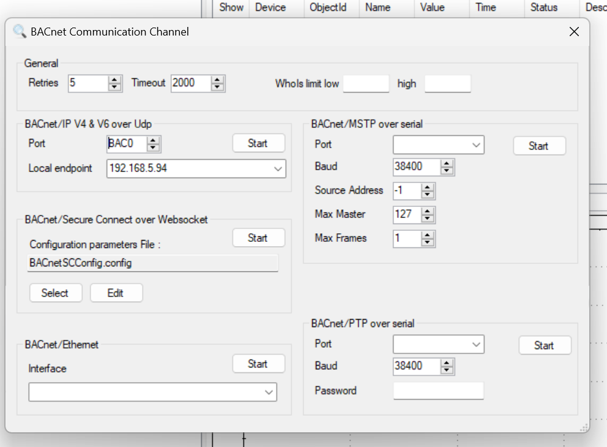Click the Max Frames number field
607x447 pixels.
click(x=407, y=239)
